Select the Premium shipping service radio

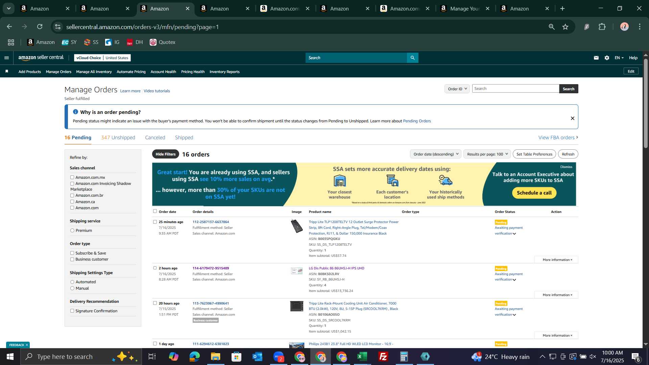[72, 230]
